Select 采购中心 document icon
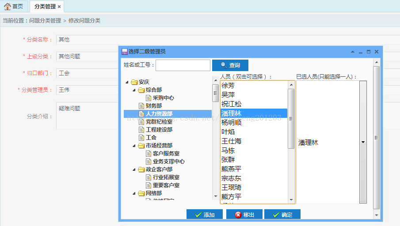 149,98
